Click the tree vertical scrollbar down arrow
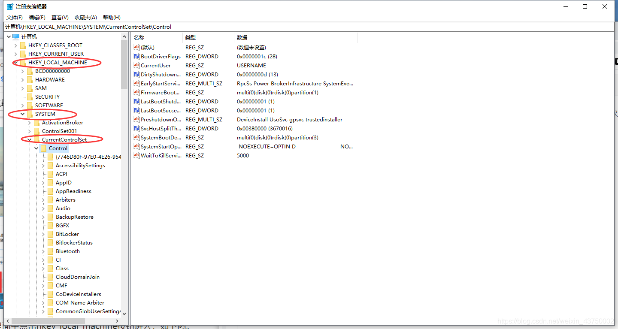The image size is (618, 329). (124, 314)
